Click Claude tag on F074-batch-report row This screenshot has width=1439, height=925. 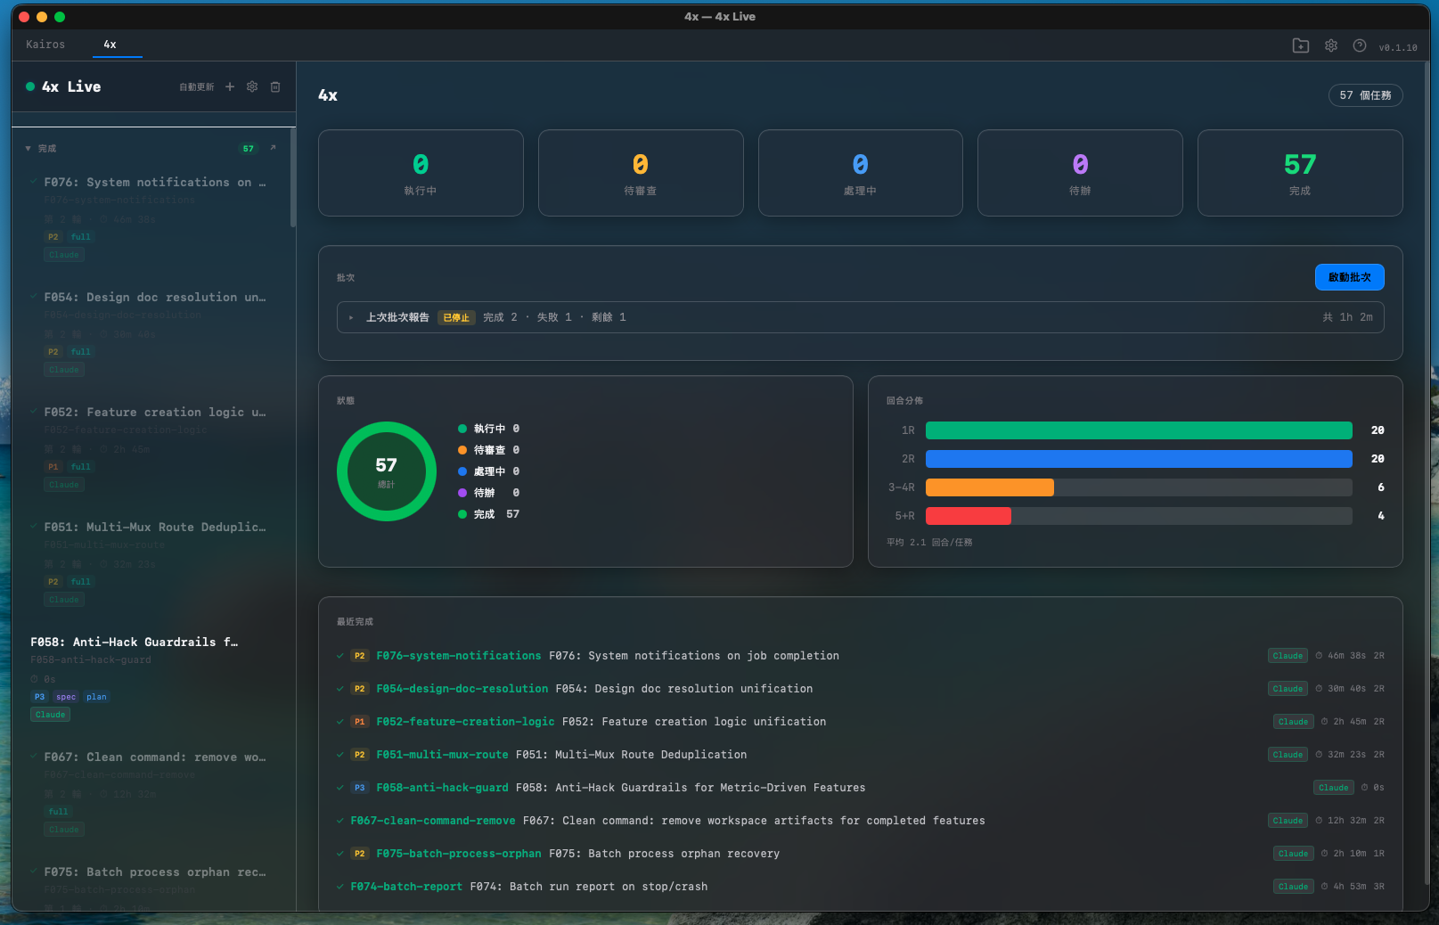1293,887
